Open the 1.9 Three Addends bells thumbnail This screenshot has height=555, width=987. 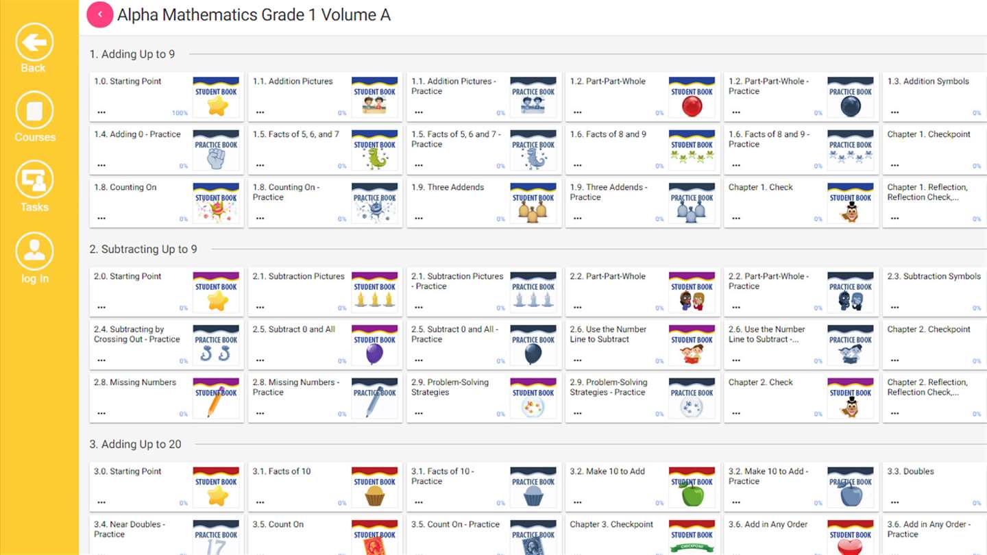pos(533,203)
